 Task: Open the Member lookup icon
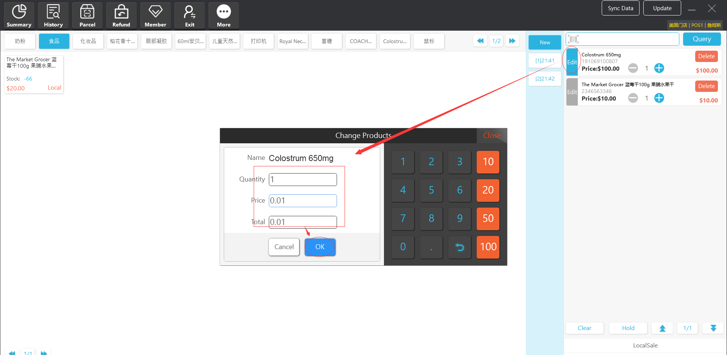[x=155, y=16]
